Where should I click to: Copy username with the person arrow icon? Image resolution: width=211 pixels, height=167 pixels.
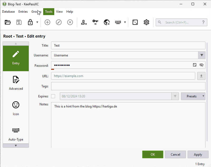pyautogui.click(x=84, y=22)
